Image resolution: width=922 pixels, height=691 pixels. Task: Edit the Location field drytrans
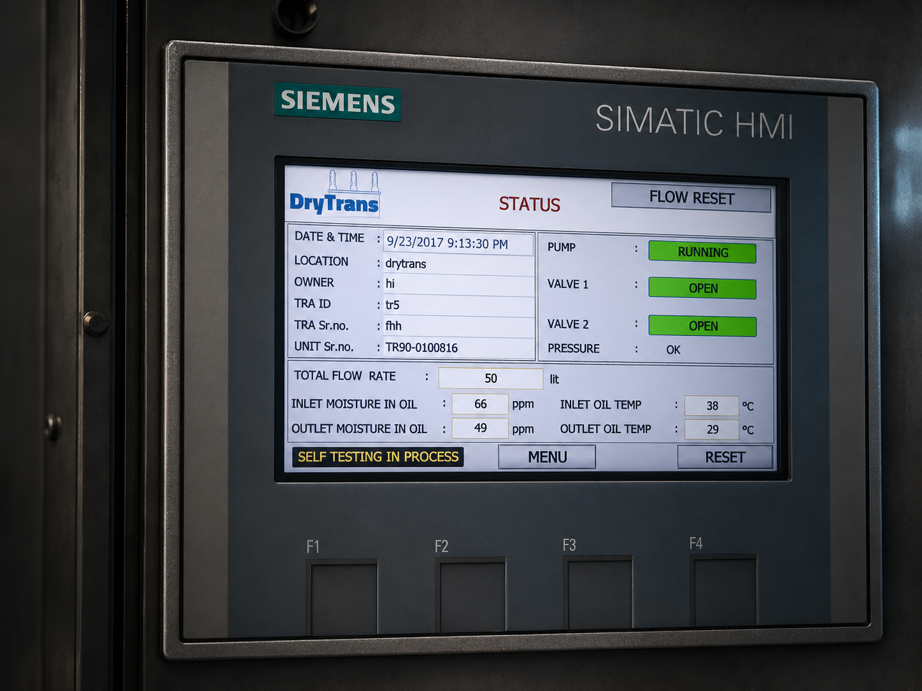coord(458,263)
